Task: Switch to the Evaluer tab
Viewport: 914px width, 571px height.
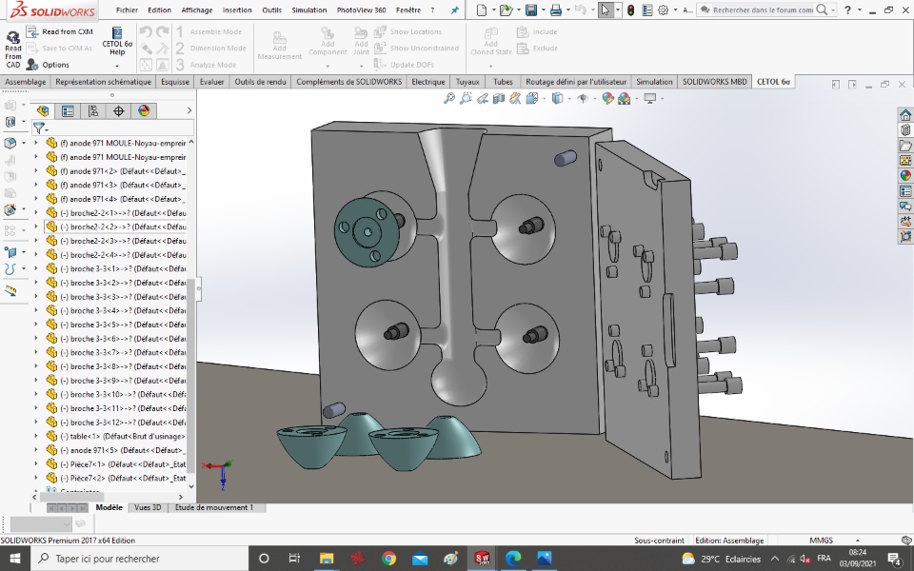Action: coord(211,82)
